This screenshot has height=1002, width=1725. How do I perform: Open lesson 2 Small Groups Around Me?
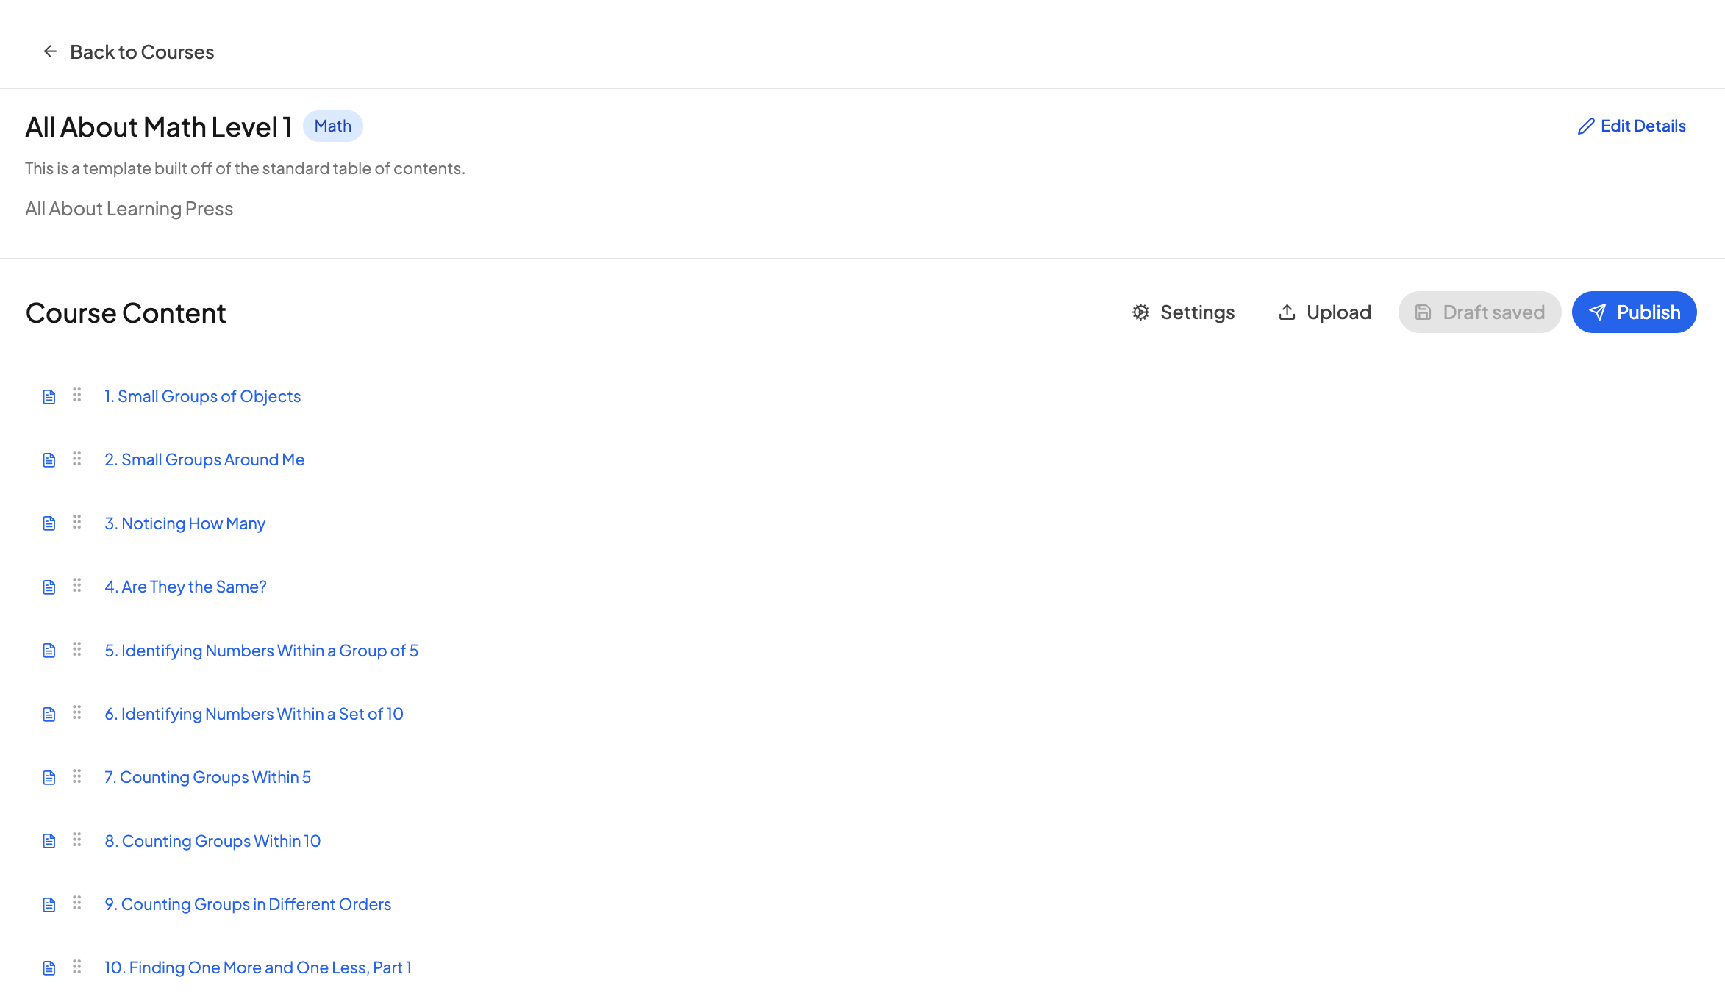(204, 459)
